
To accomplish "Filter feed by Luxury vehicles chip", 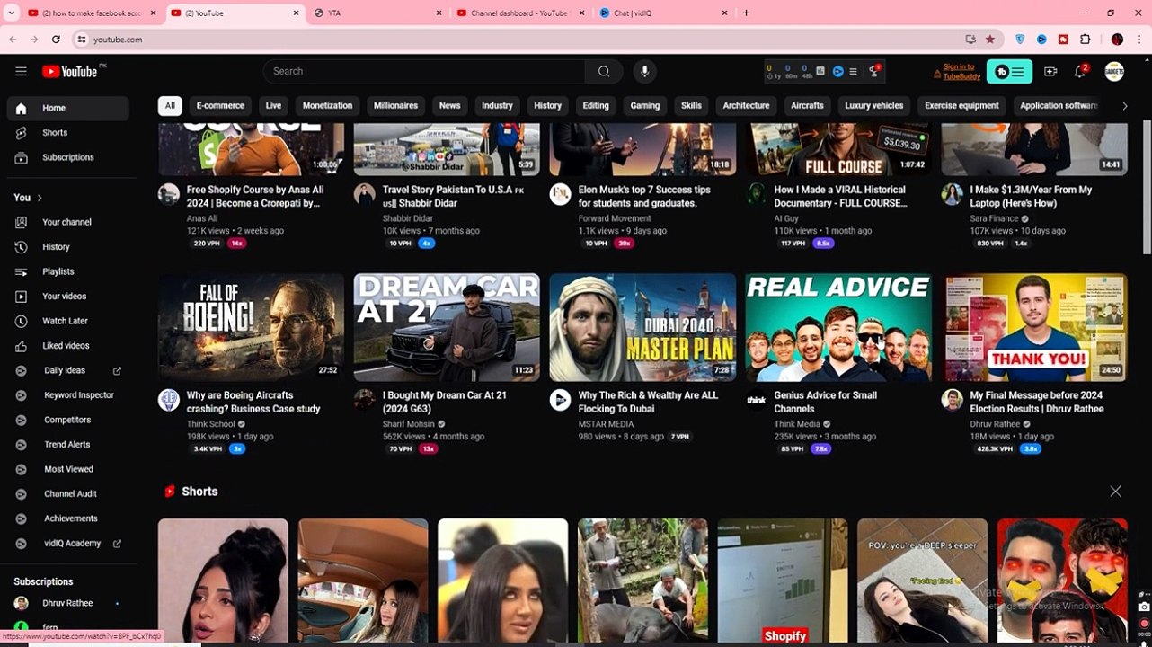I will 874,106.
